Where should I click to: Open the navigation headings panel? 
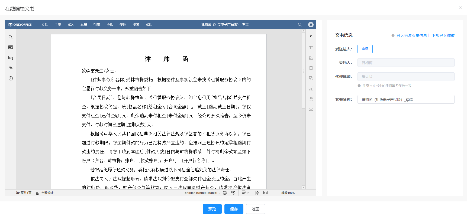[11, 68]
